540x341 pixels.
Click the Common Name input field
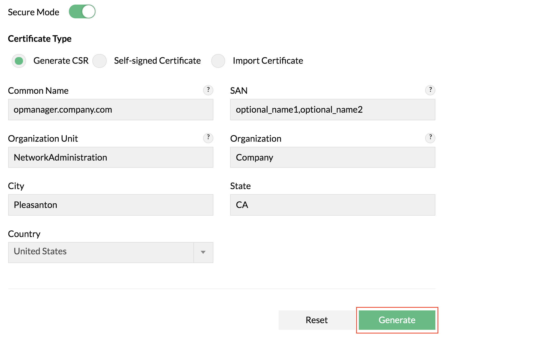[111, 110]
